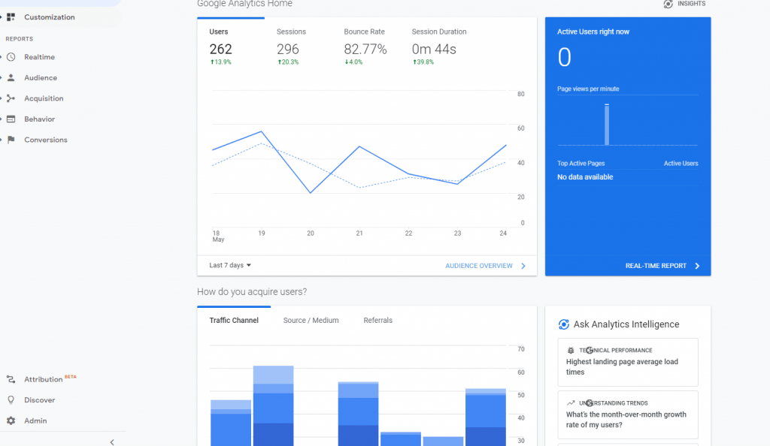Image resolution: width=770 pixels, height=446 pixels.
Task: Expand the Acquisition reports section
Action: (1, 98)
